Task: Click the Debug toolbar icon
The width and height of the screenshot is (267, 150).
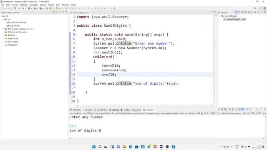Action: click(23, 8)
